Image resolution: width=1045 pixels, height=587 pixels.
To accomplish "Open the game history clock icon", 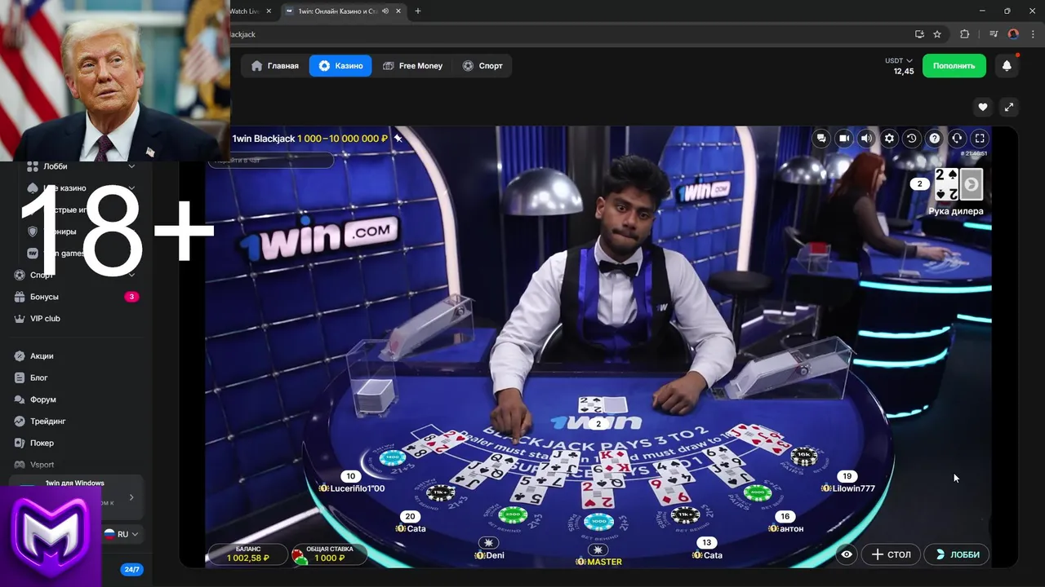I will click(x=912, y=139).
